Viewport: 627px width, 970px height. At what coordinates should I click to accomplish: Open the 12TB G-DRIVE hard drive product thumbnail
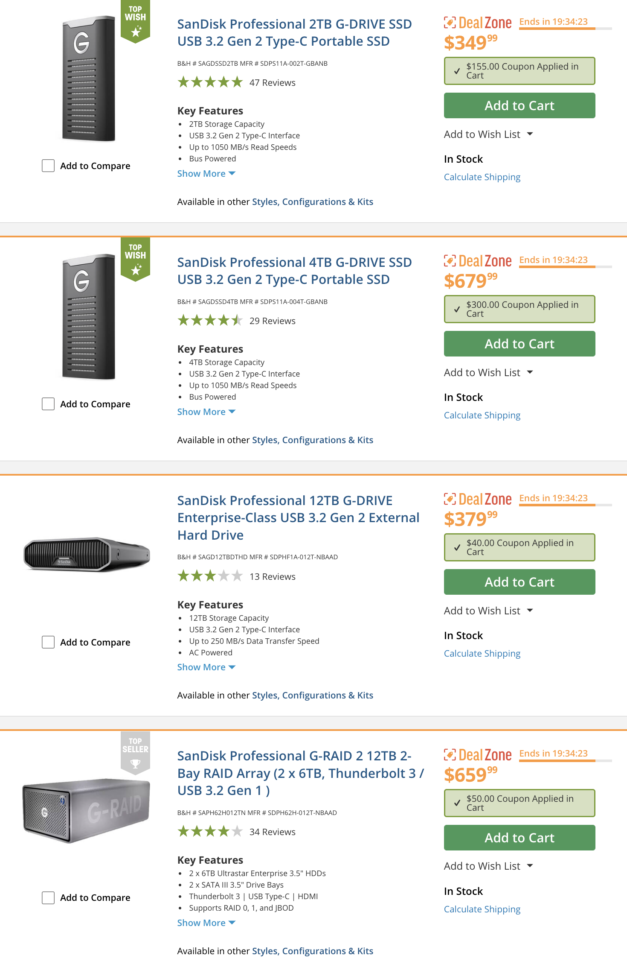coord(87,554)
